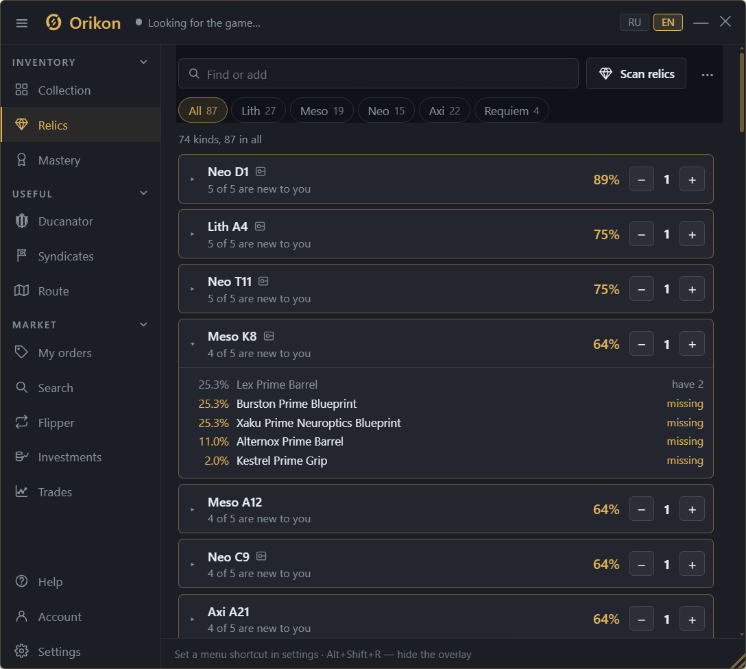This screenshot has width=746, height=669.
Task: Open Collection in the sidebar
Action: click(x=80, y=90)
